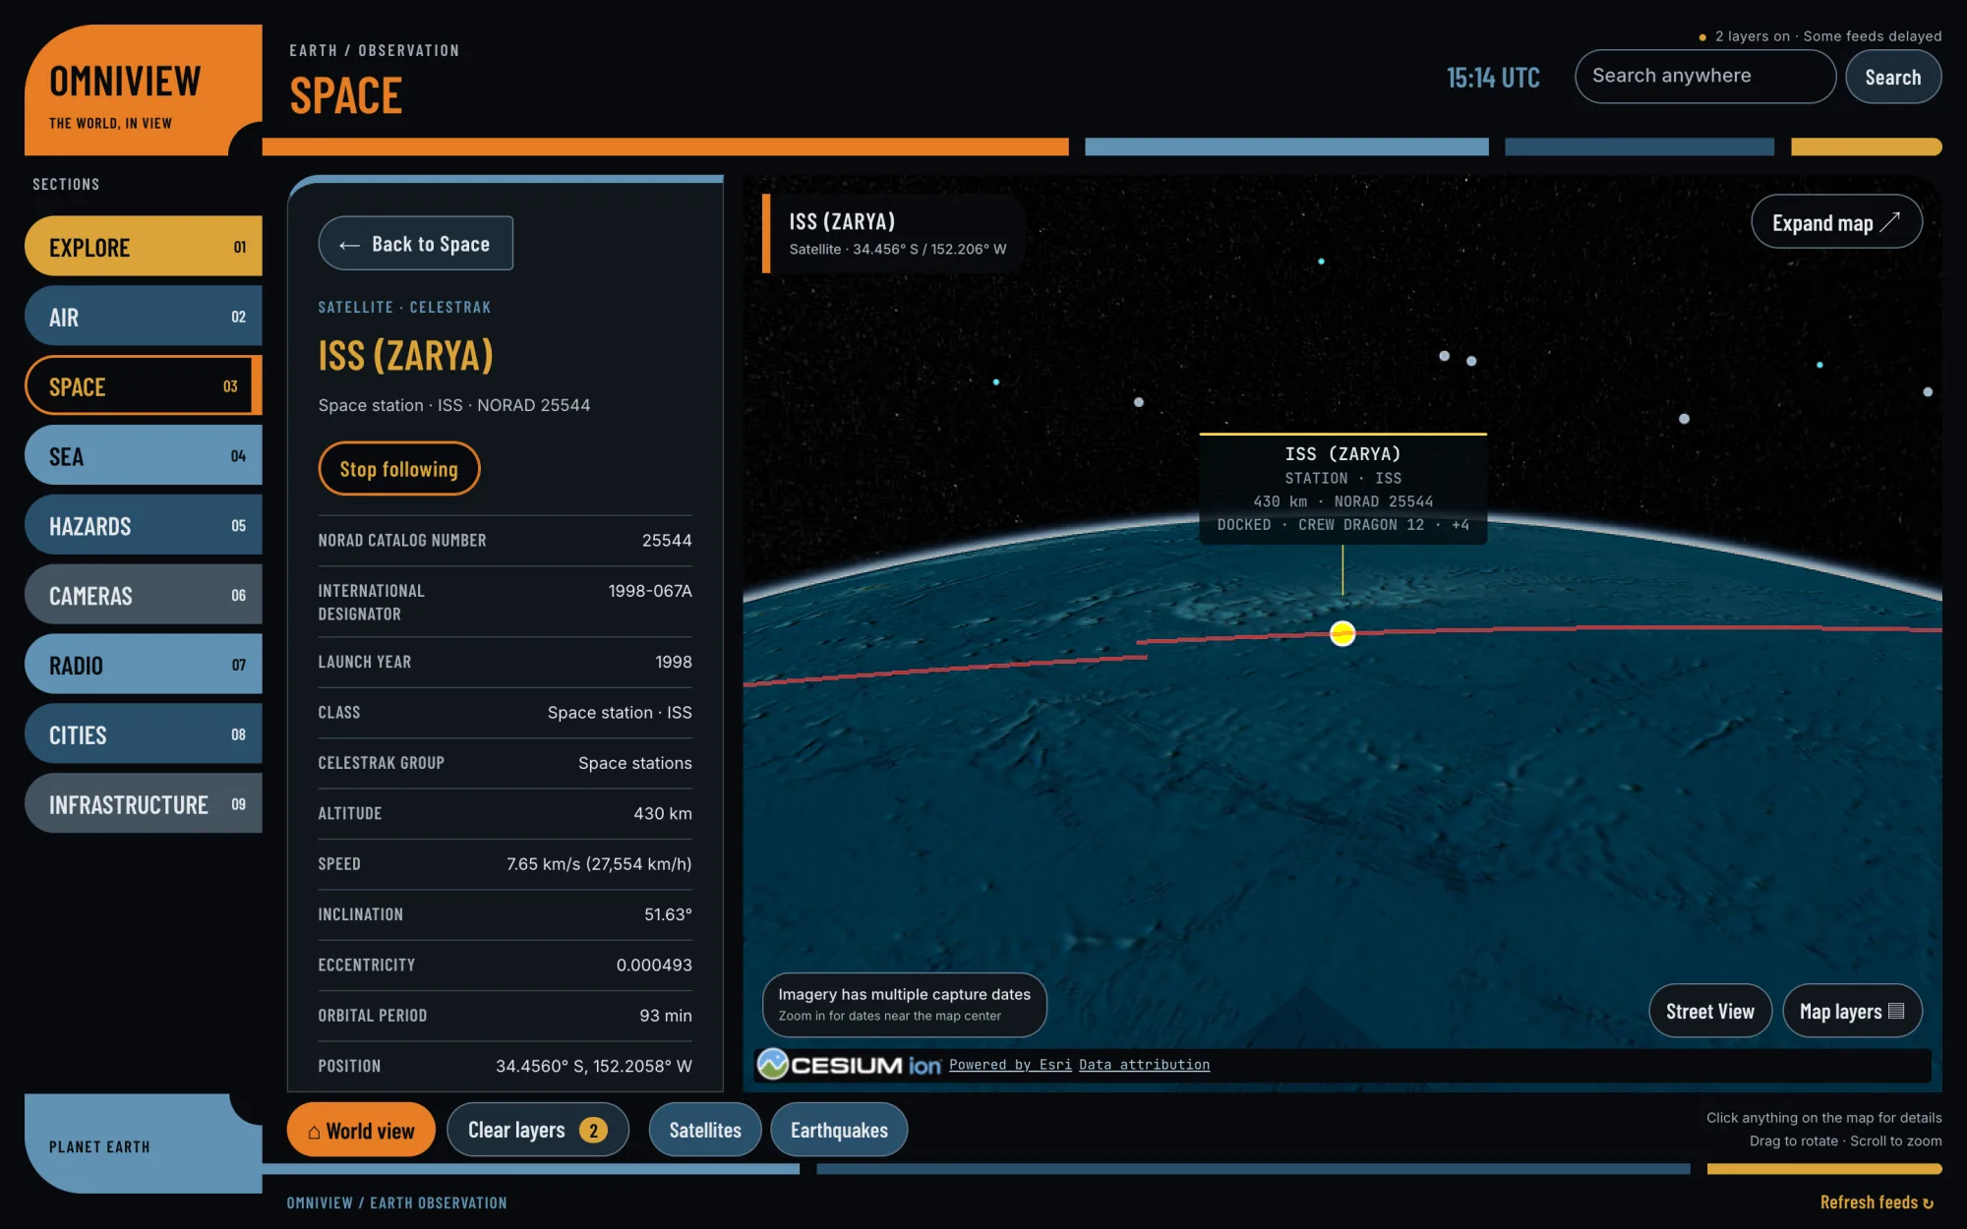This screenshot has width=1967, height=1229.
Task: Click the international designator 1998-067A
Action: pyautogui.click(x=650, y=591)
